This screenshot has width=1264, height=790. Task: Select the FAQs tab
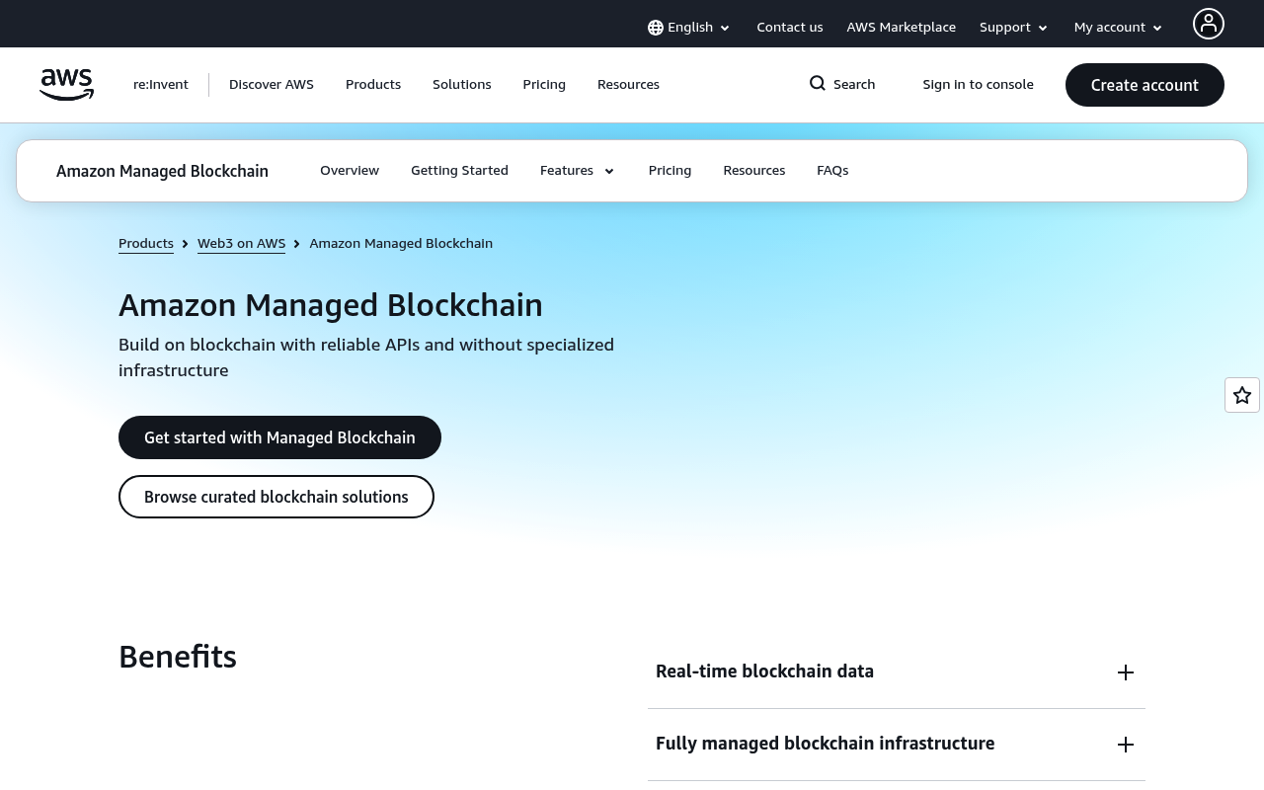coord(832,171)
